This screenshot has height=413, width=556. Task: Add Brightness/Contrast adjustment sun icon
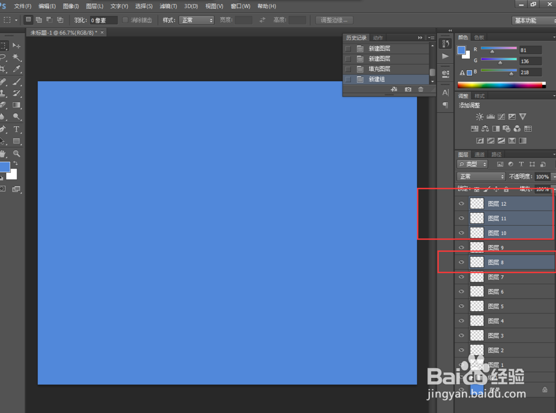tap(479, 117)
